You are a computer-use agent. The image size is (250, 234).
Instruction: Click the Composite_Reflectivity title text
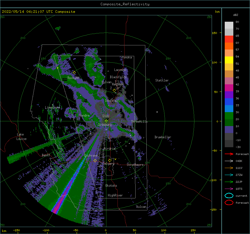pos(125,4)
